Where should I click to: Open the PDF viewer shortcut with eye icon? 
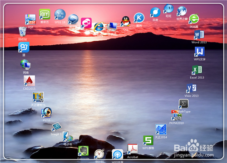tap(30, 19)
